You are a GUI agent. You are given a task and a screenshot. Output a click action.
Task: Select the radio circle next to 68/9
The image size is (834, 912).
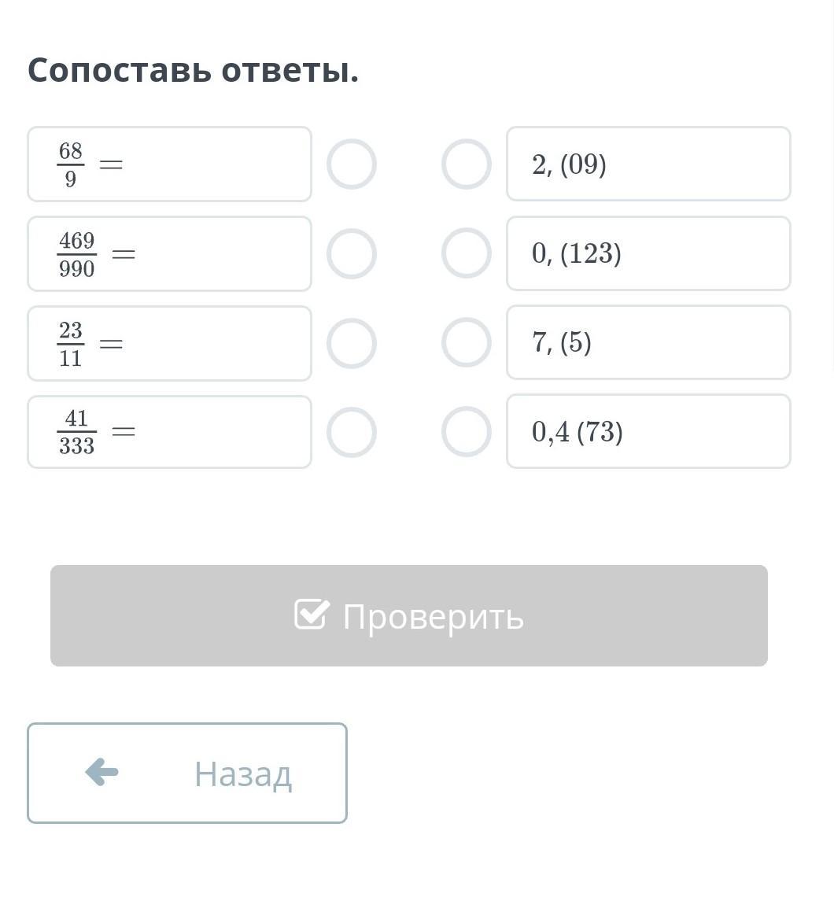click(351, 164)
